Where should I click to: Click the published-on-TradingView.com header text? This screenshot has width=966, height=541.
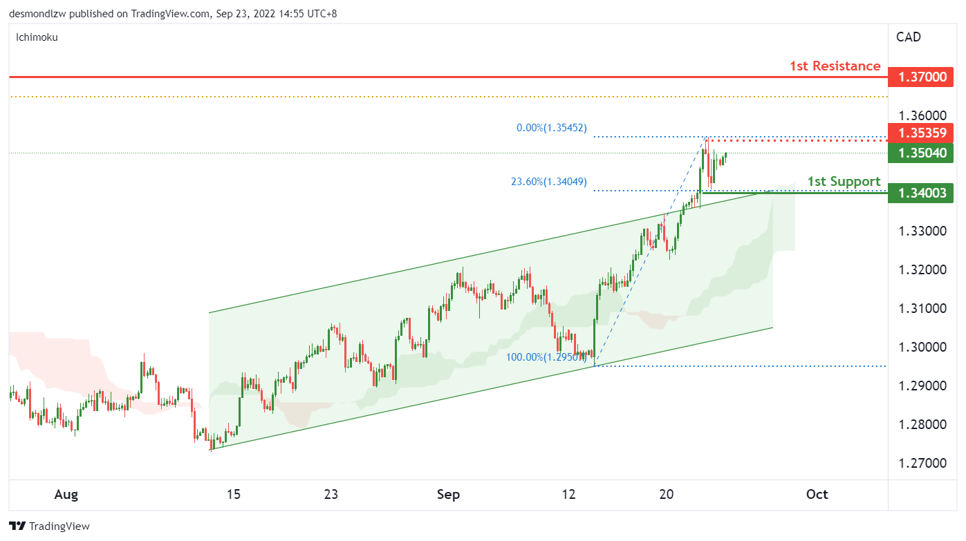tap(173, 12)
